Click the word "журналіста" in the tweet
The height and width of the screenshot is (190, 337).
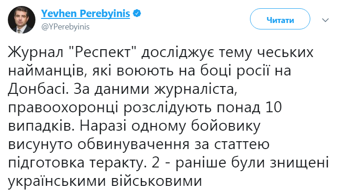coord(196,89)
